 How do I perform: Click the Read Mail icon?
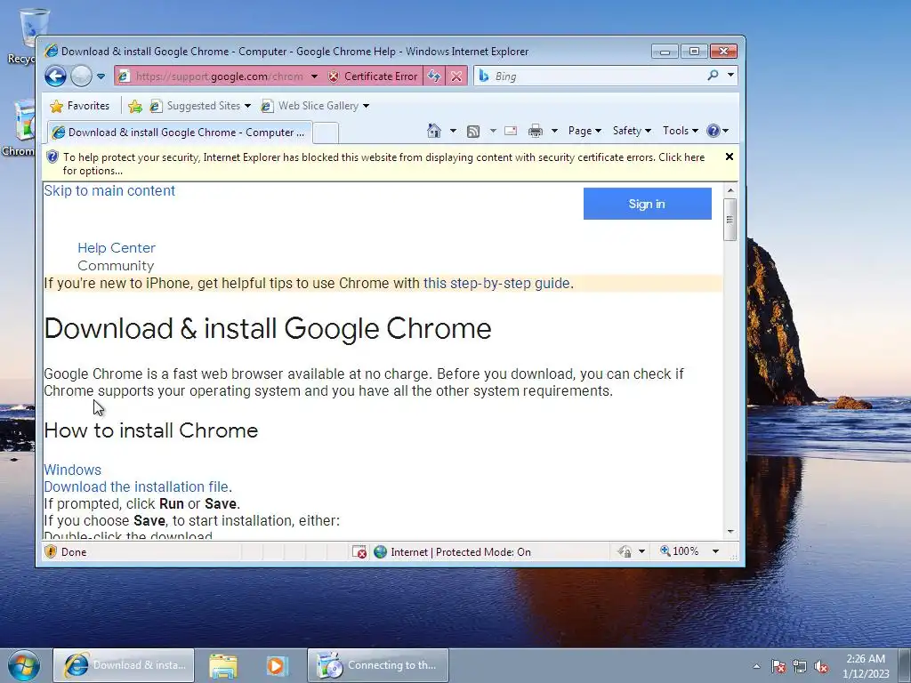(x=511, y=131)
